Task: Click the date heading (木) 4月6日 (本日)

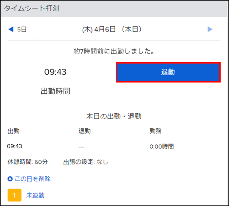Action: click(x=112, y=29)
